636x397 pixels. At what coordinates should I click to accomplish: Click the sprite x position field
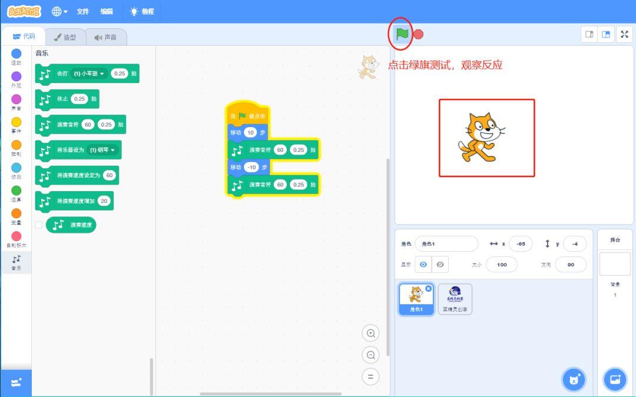(521, 244)
